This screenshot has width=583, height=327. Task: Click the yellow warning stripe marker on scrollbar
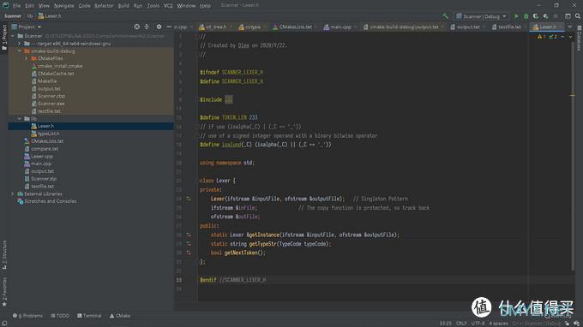click(x=572, y=95)
